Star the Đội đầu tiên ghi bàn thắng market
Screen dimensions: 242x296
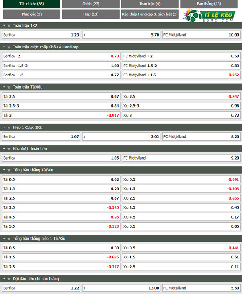[9, 279]
